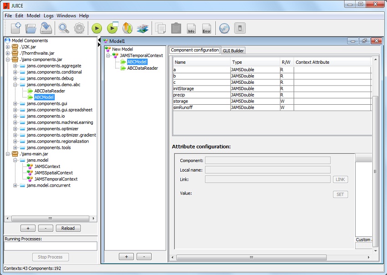
Task: Click the New Model toolbar icon
Action: click(x=15, y=28)
